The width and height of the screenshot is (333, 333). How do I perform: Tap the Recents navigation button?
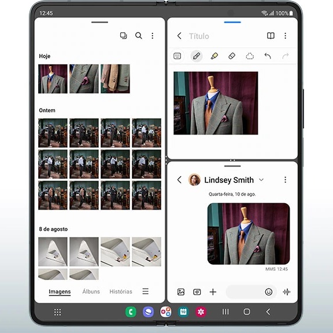(225, 312)
